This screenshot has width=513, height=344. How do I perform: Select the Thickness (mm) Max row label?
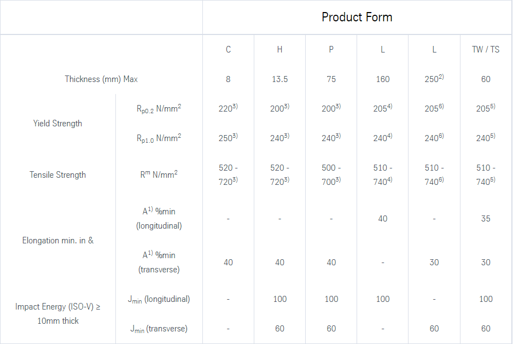[101, 79]
